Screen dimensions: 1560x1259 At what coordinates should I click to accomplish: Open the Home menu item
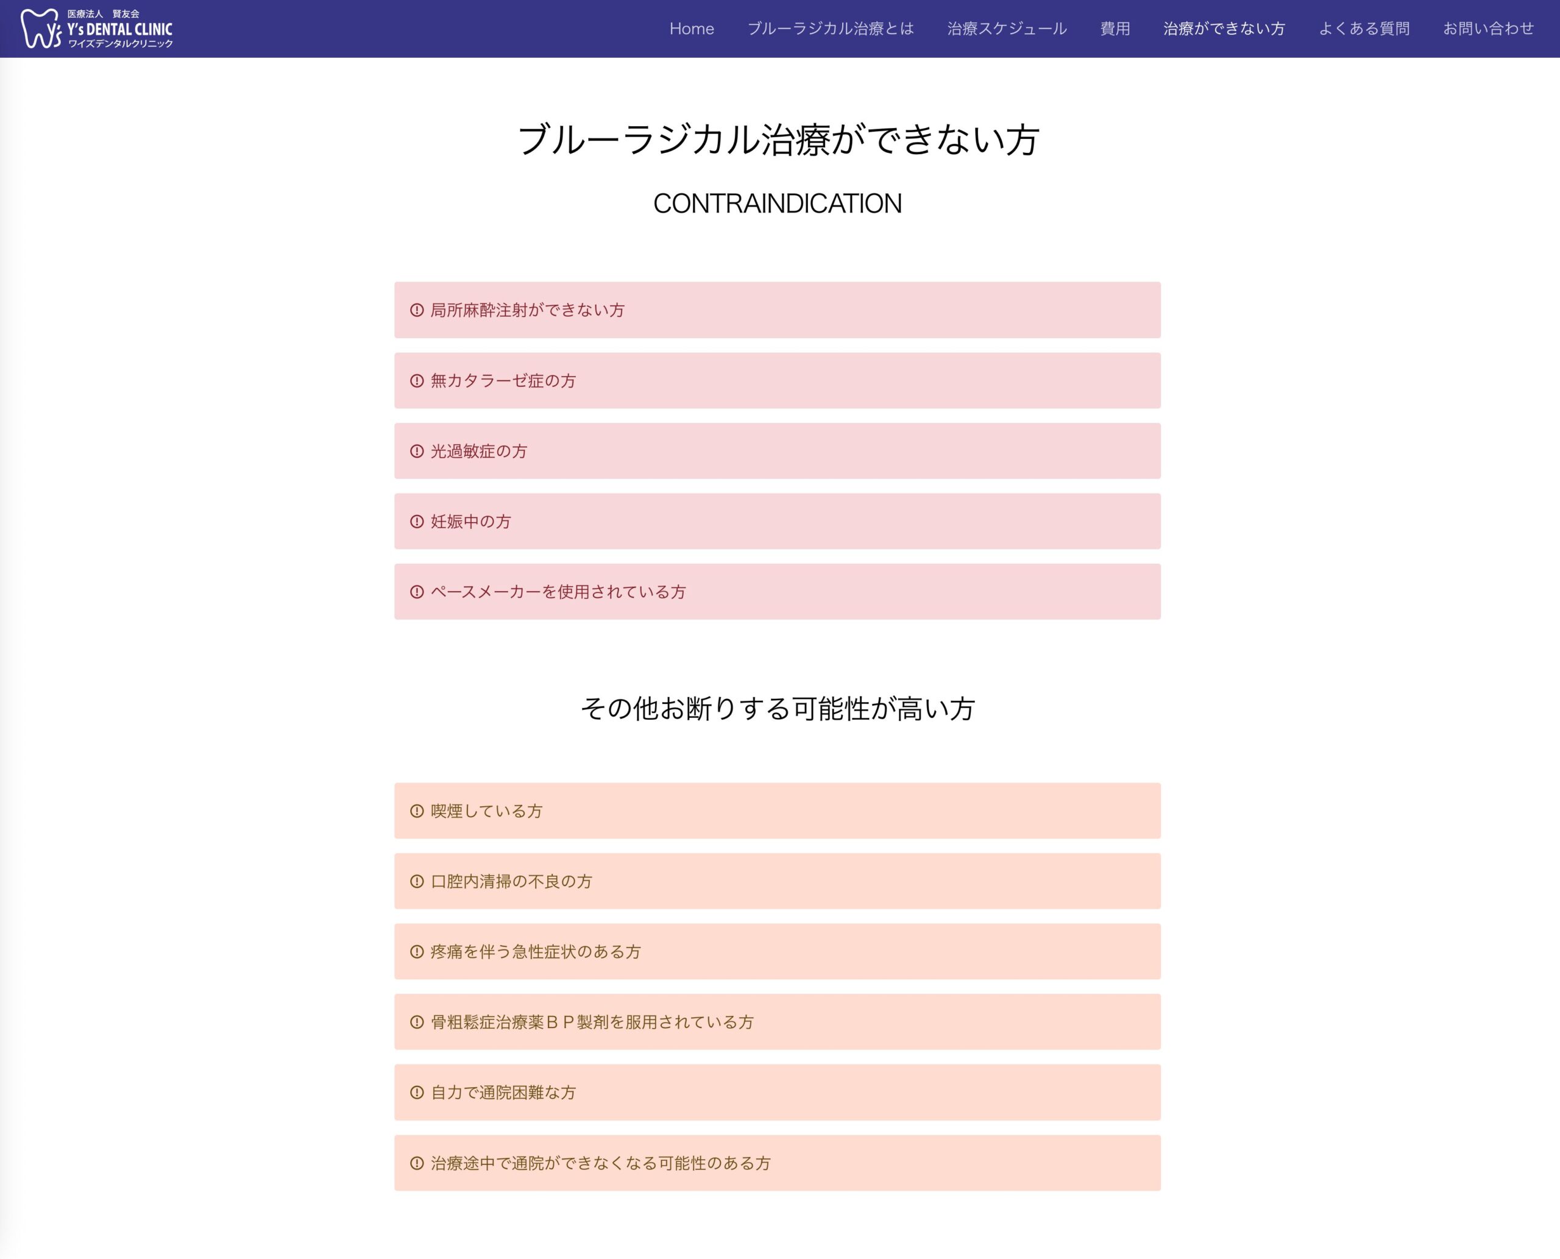(691, 28)
